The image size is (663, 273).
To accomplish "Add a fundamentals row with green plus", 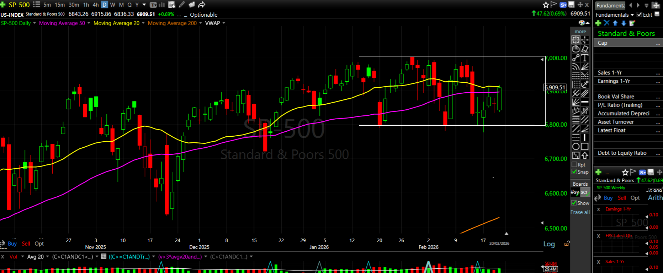I will (x=598, y=23).
